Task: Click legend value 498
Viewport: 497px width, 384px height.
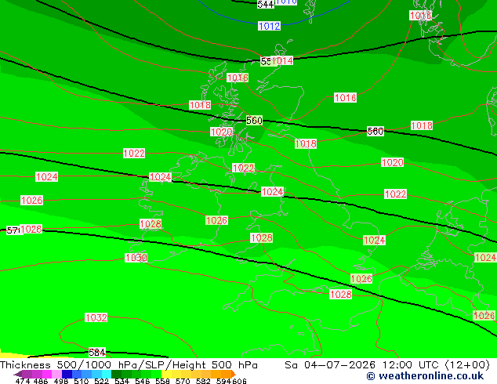Action: coord(61,381)
